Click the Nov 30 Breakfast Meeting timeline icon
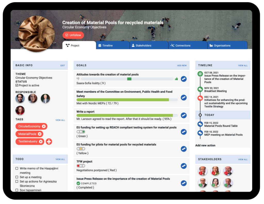 (x=200, y=89)
